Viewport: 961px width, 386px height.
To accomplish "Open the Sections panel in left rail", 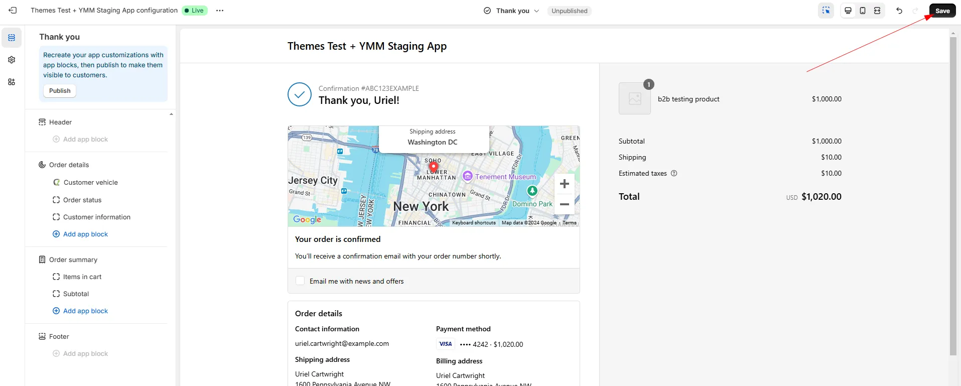I will (x=12, y=38).
